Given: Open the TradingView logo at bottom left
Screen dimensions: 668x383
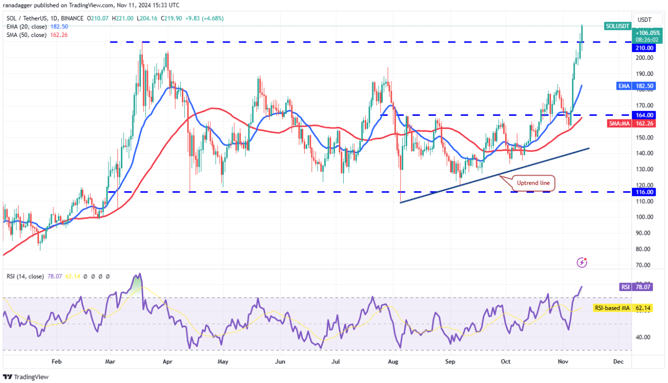Looking at the screenshot, I should point(25,377).
